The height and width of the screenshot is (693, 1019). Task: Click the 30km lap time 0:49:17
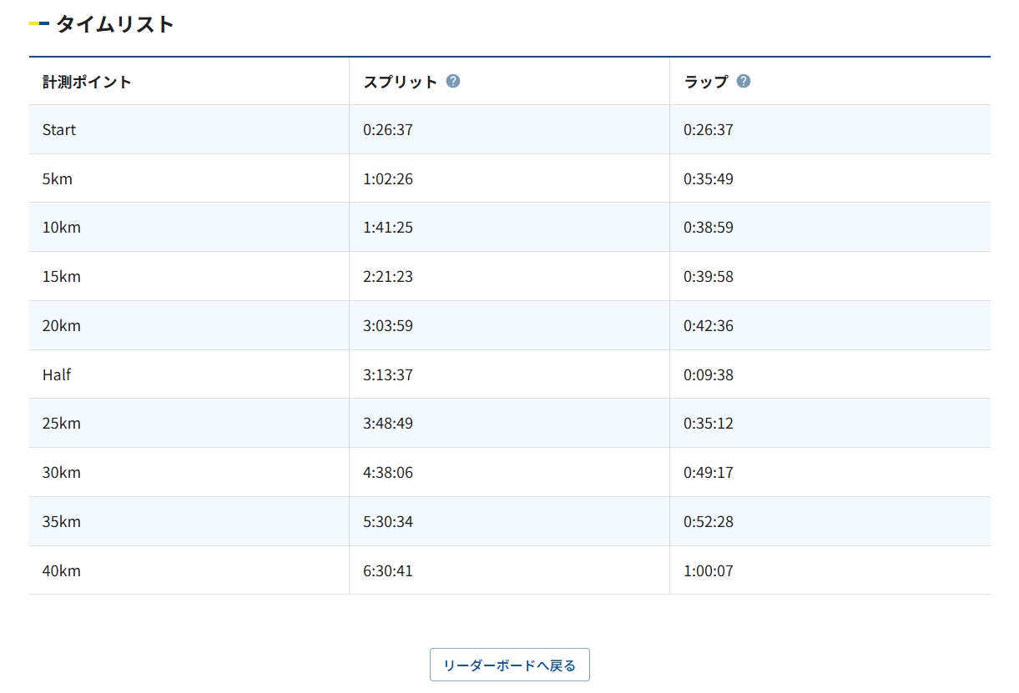709,473
